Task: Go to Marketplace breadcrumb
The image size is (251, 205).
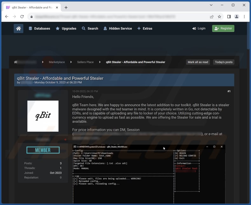Action: tap(57, 62)
